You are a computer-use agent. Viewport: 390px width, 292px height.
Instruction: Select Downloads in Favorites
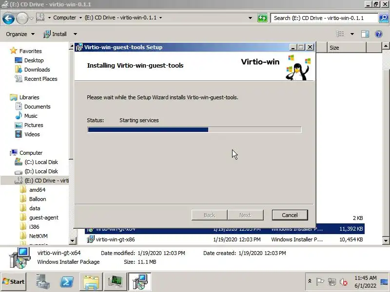pos(37,70)
